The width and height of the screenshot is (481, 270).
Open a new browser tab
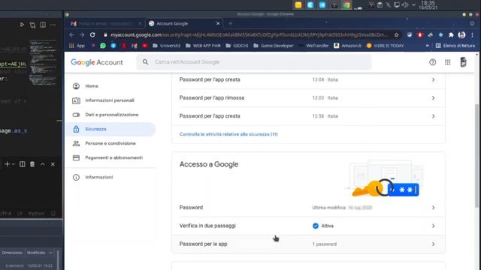[231, 23]
